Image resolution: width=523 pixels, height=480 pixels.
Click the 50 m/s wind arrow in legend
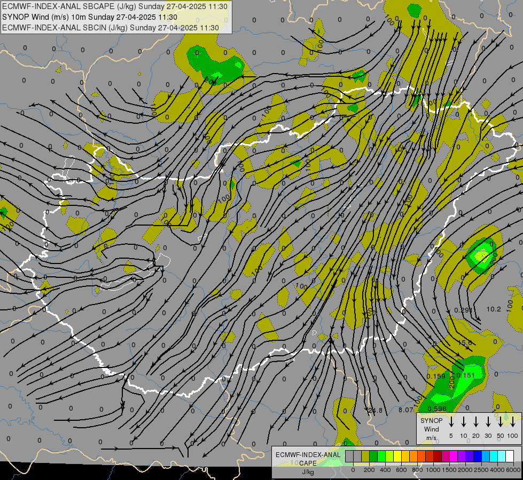[501, 422]
